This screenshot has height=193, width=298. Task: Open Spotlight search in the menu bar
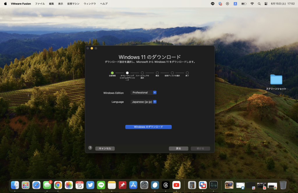click(x=259, y=4)
